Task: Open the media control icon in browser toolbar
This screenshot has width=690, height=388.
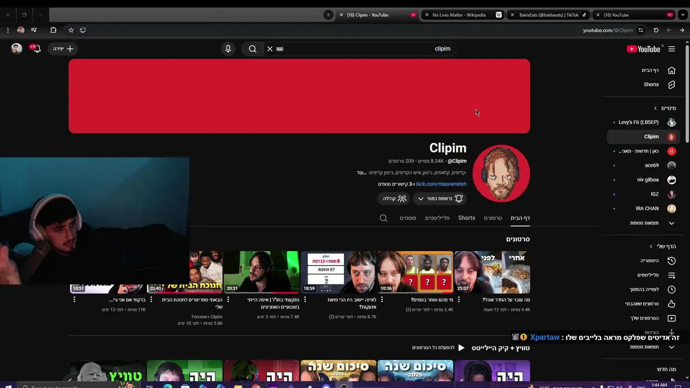Action: (34, 30)
